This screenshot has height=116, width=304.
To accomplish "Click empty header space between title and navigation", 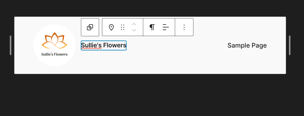I will 177,45.
